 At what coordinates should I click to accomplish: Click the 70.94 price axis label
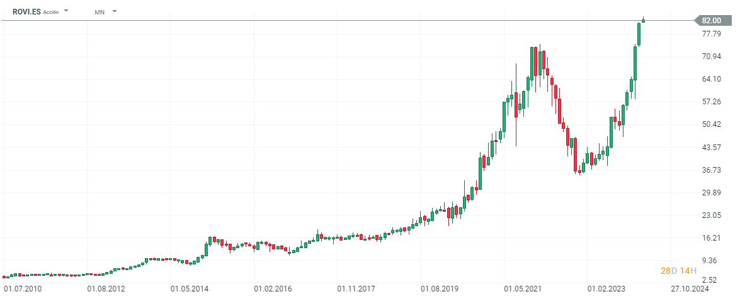pos(711,57)
